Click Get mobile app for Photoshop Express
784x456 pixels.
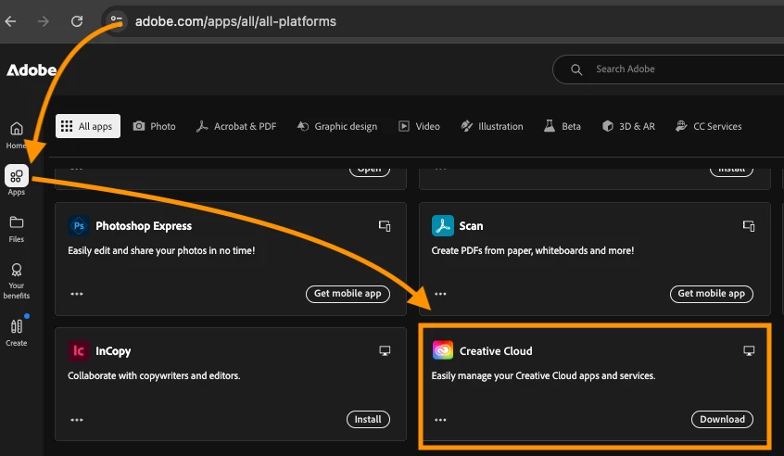(x=348, y=294)
